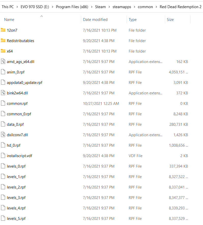Click the x64 folder icon
This screenshot has height=225, width=203.
click(x=3, y=51)
